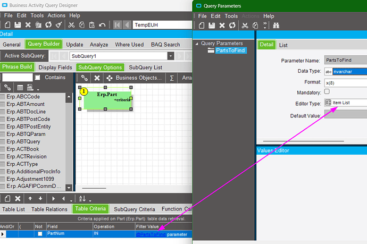The height and width of the screenshot is (244, 367).
Task: Open Actions menu in Query Designer
Action: click(56, 15)
